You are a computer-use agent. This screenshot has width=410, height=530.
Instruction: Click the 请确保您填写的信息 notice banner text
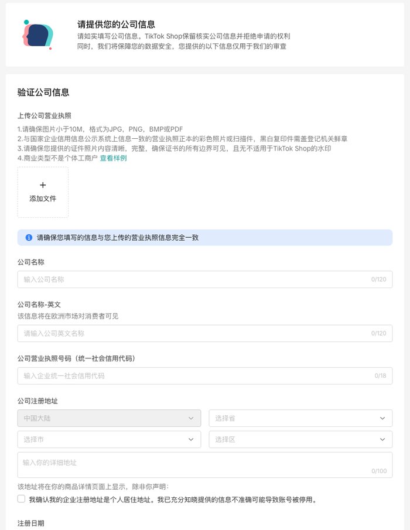(x=118, y=238)
